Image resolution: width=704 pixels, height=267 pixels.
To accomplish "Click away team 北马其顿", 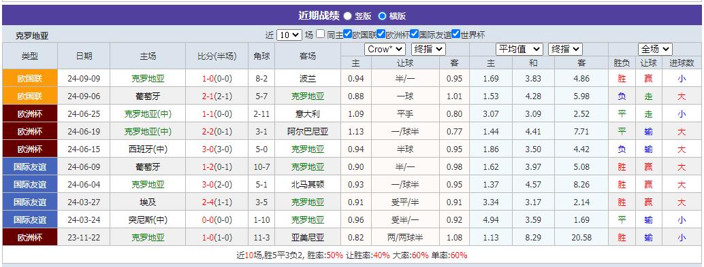I will (308, 185).
